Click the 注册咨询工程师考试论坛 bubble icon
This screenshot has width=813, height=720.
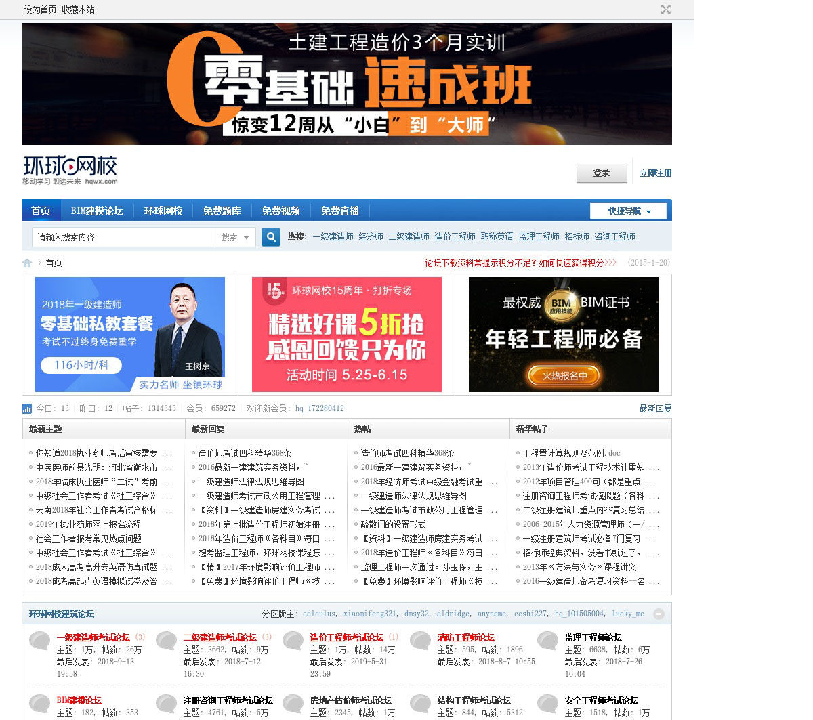pyautogui.click(x=167, y=704)
